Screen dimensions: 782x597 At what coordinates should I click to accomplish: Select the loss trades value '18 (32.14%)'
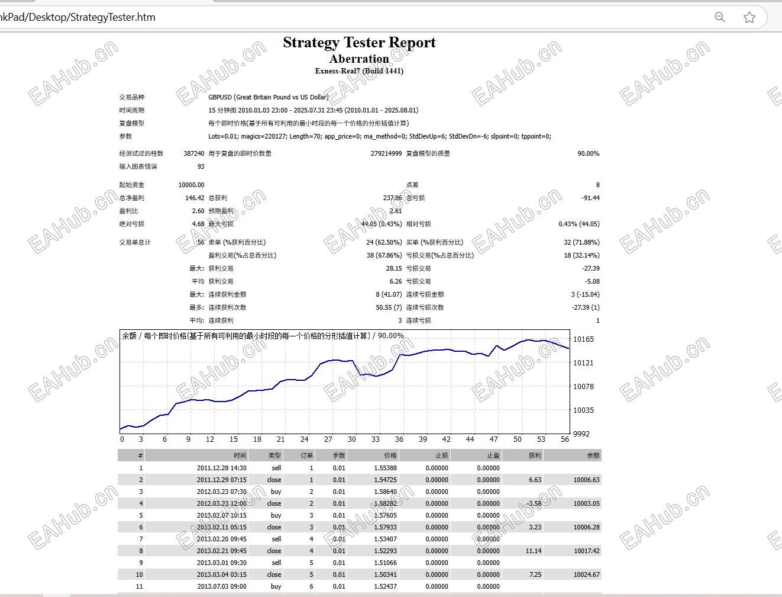pos(581,255)
